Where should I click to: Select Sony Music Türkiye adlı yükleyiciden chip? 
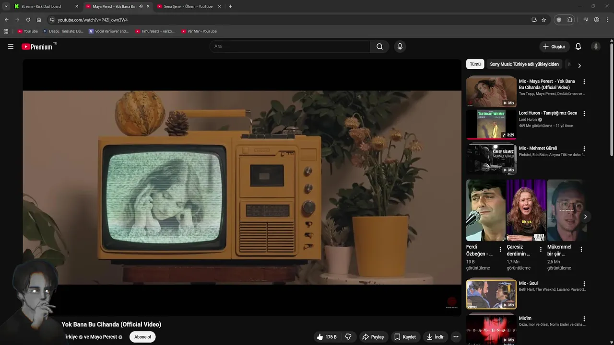point(524,64)
